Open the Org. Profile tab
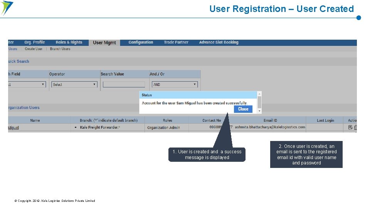The image size is (370, 208). [x=34, y=42]
